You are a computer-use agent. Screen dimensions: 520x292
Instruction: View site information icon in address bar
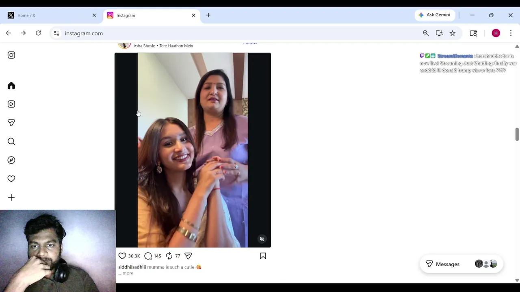tap(56, 33)
